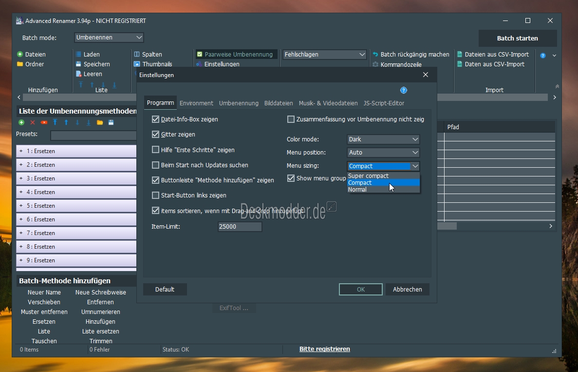
Task: Click the Batch rückgängig machen undo icon
Action: point(375,54)
